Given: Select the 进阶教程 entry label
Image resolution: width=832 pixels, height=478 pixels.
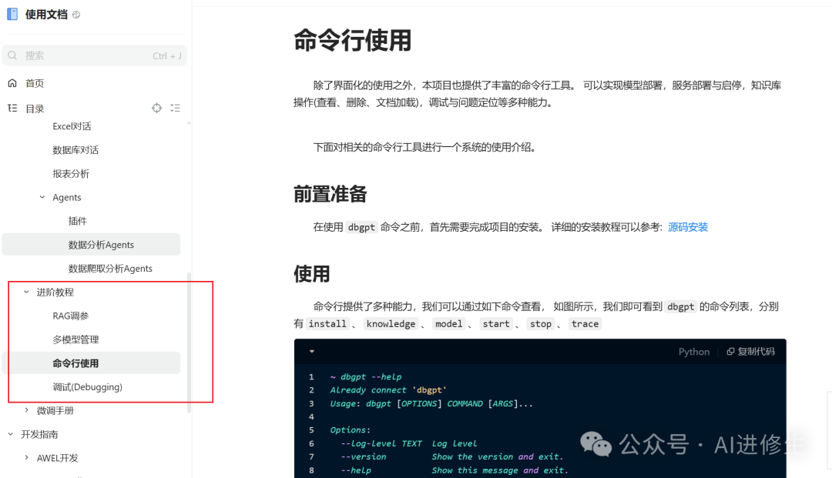Looking at the screenshot, I should tap(55, 292).
